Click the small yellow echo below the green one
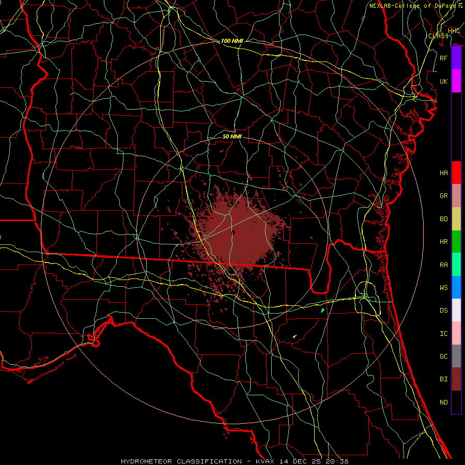Image resolution: width=465 pixels, height=465 pixels. click(x=294, y=336)
